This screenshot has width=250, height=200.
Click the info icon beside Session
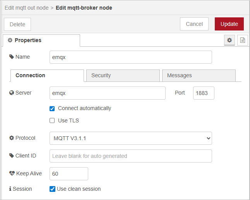[x=10, y=189]
